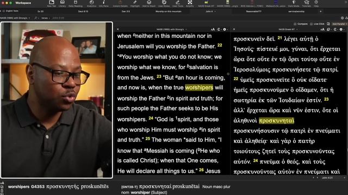This screenshot has height=195, width=348.
Task: Open the NASB (1995) with Strong's module dropdown
Action: [x=15, y=18]
